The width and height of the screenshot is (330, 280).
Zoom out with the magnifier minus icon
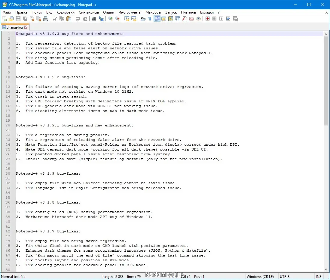(118, 19)
